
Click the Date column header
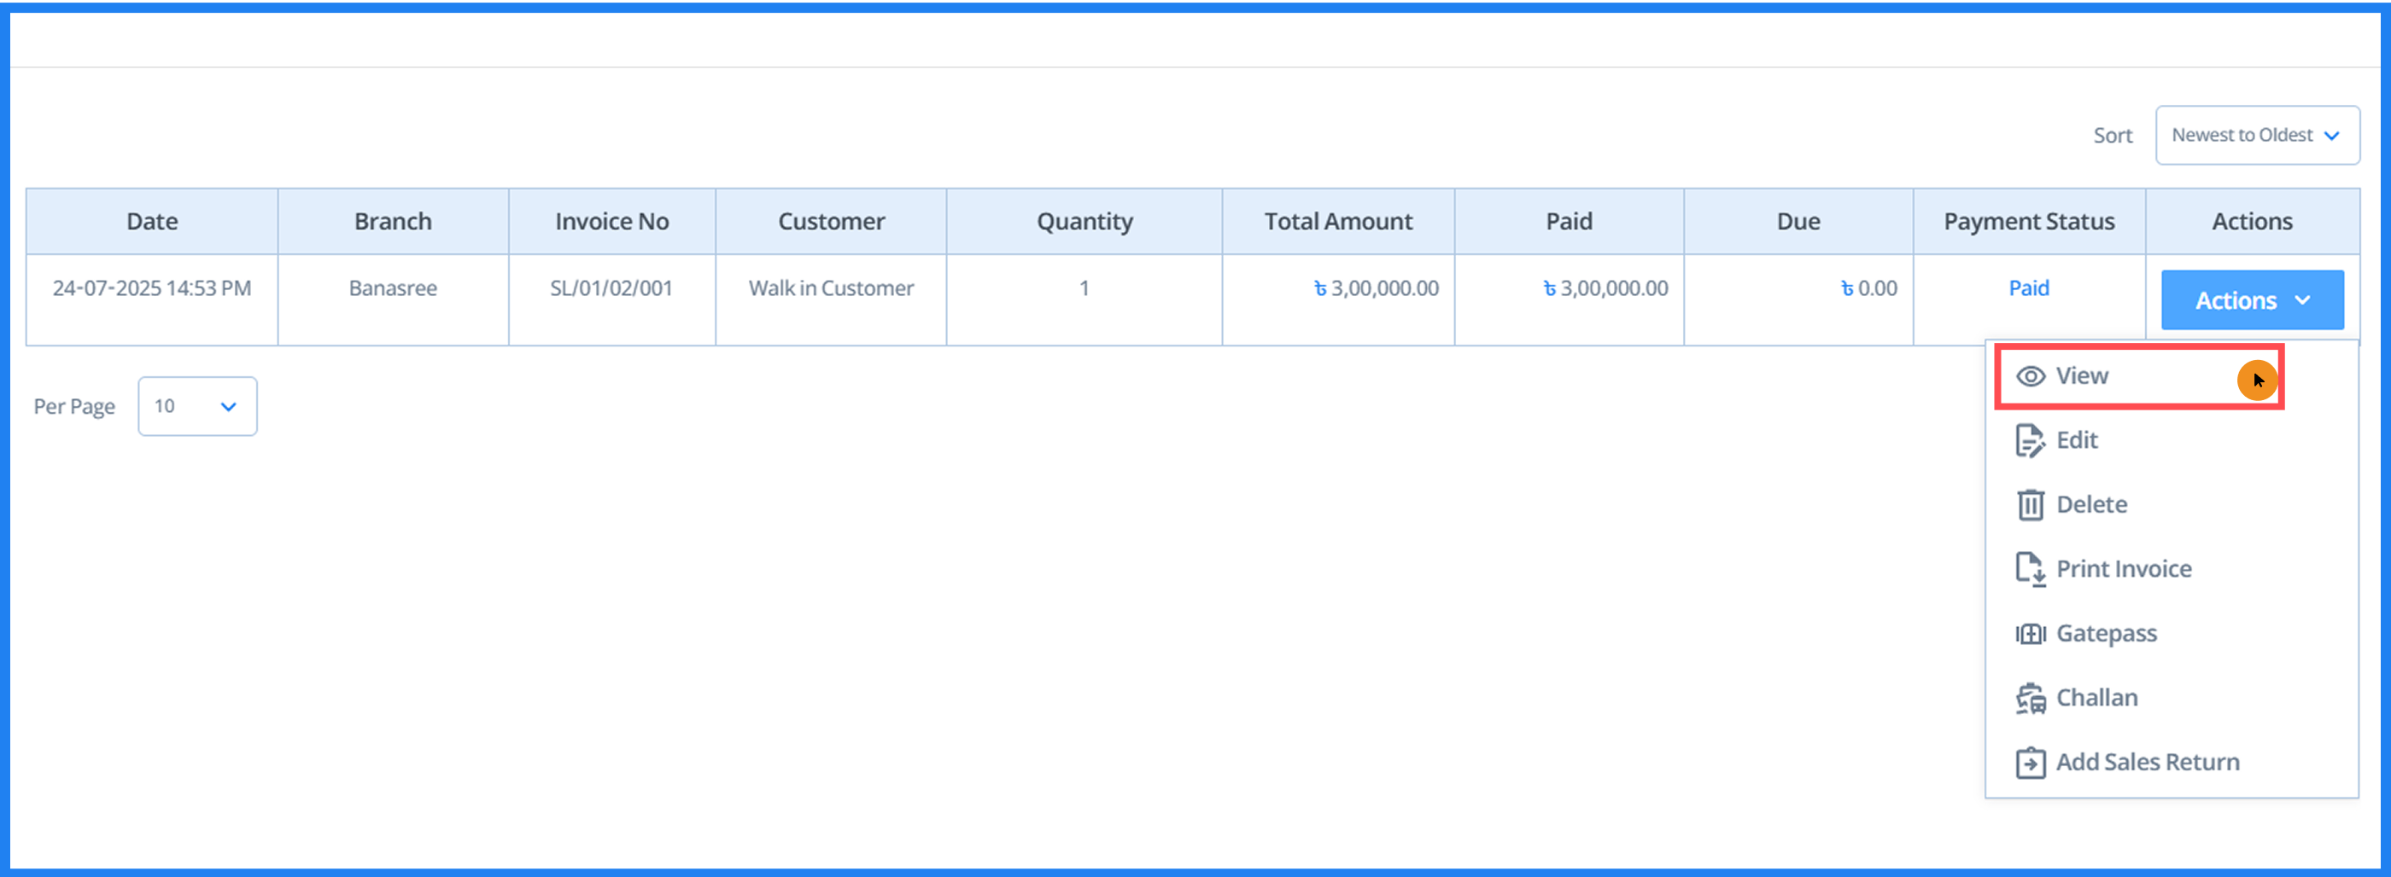pyautogui.click(x=151, y=221)
